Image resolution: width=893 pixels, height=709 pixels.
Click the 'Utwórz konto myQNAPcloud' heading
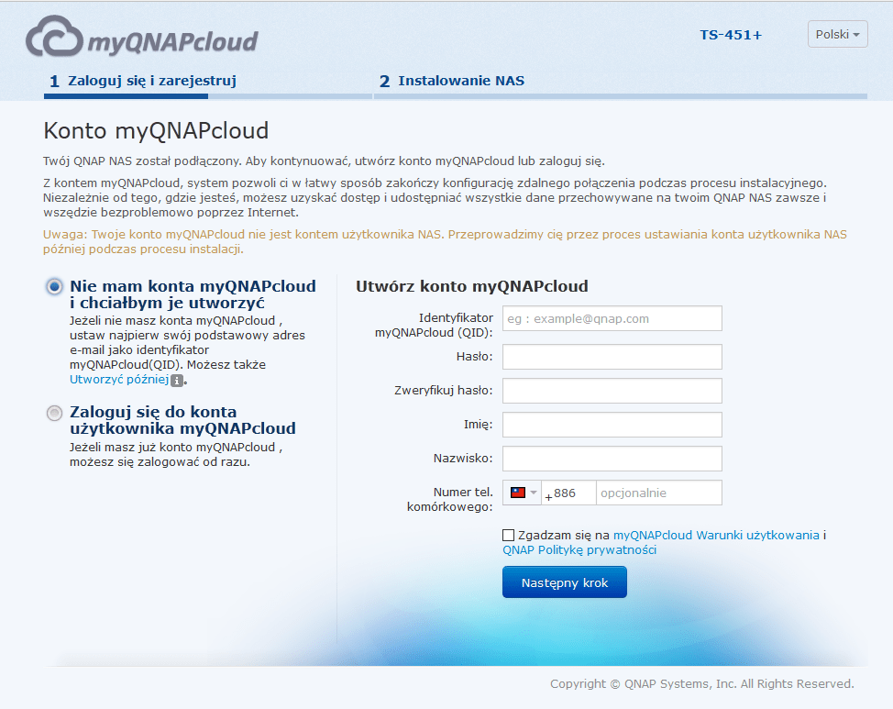[x=472, y=286]
